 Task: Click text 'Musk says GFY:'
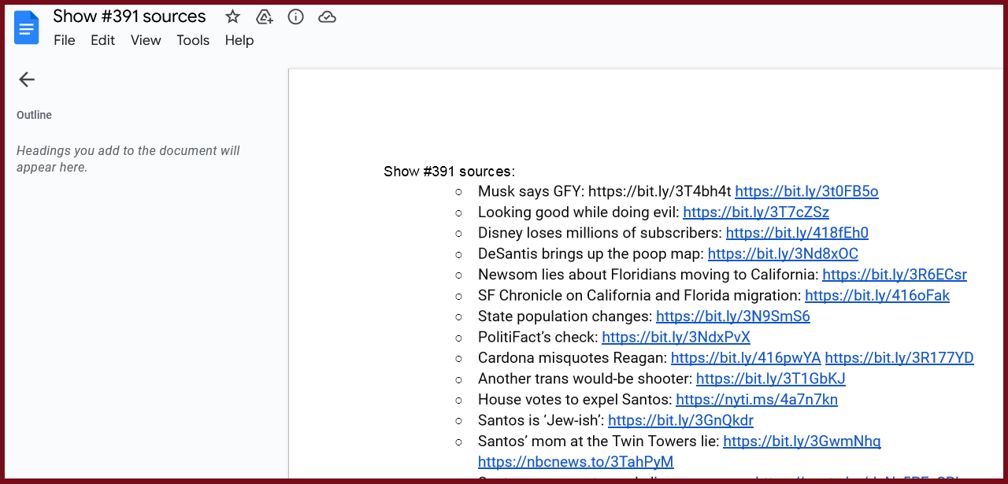[x=532, y=191]
